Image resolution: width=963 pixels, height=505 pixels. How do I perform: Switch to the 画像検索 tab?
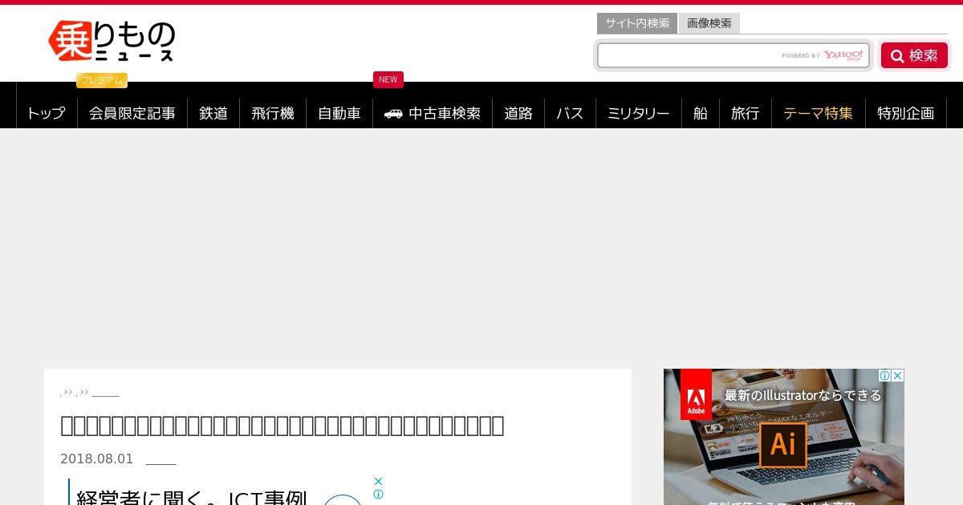pyautogui.click(x=709, y=23)
